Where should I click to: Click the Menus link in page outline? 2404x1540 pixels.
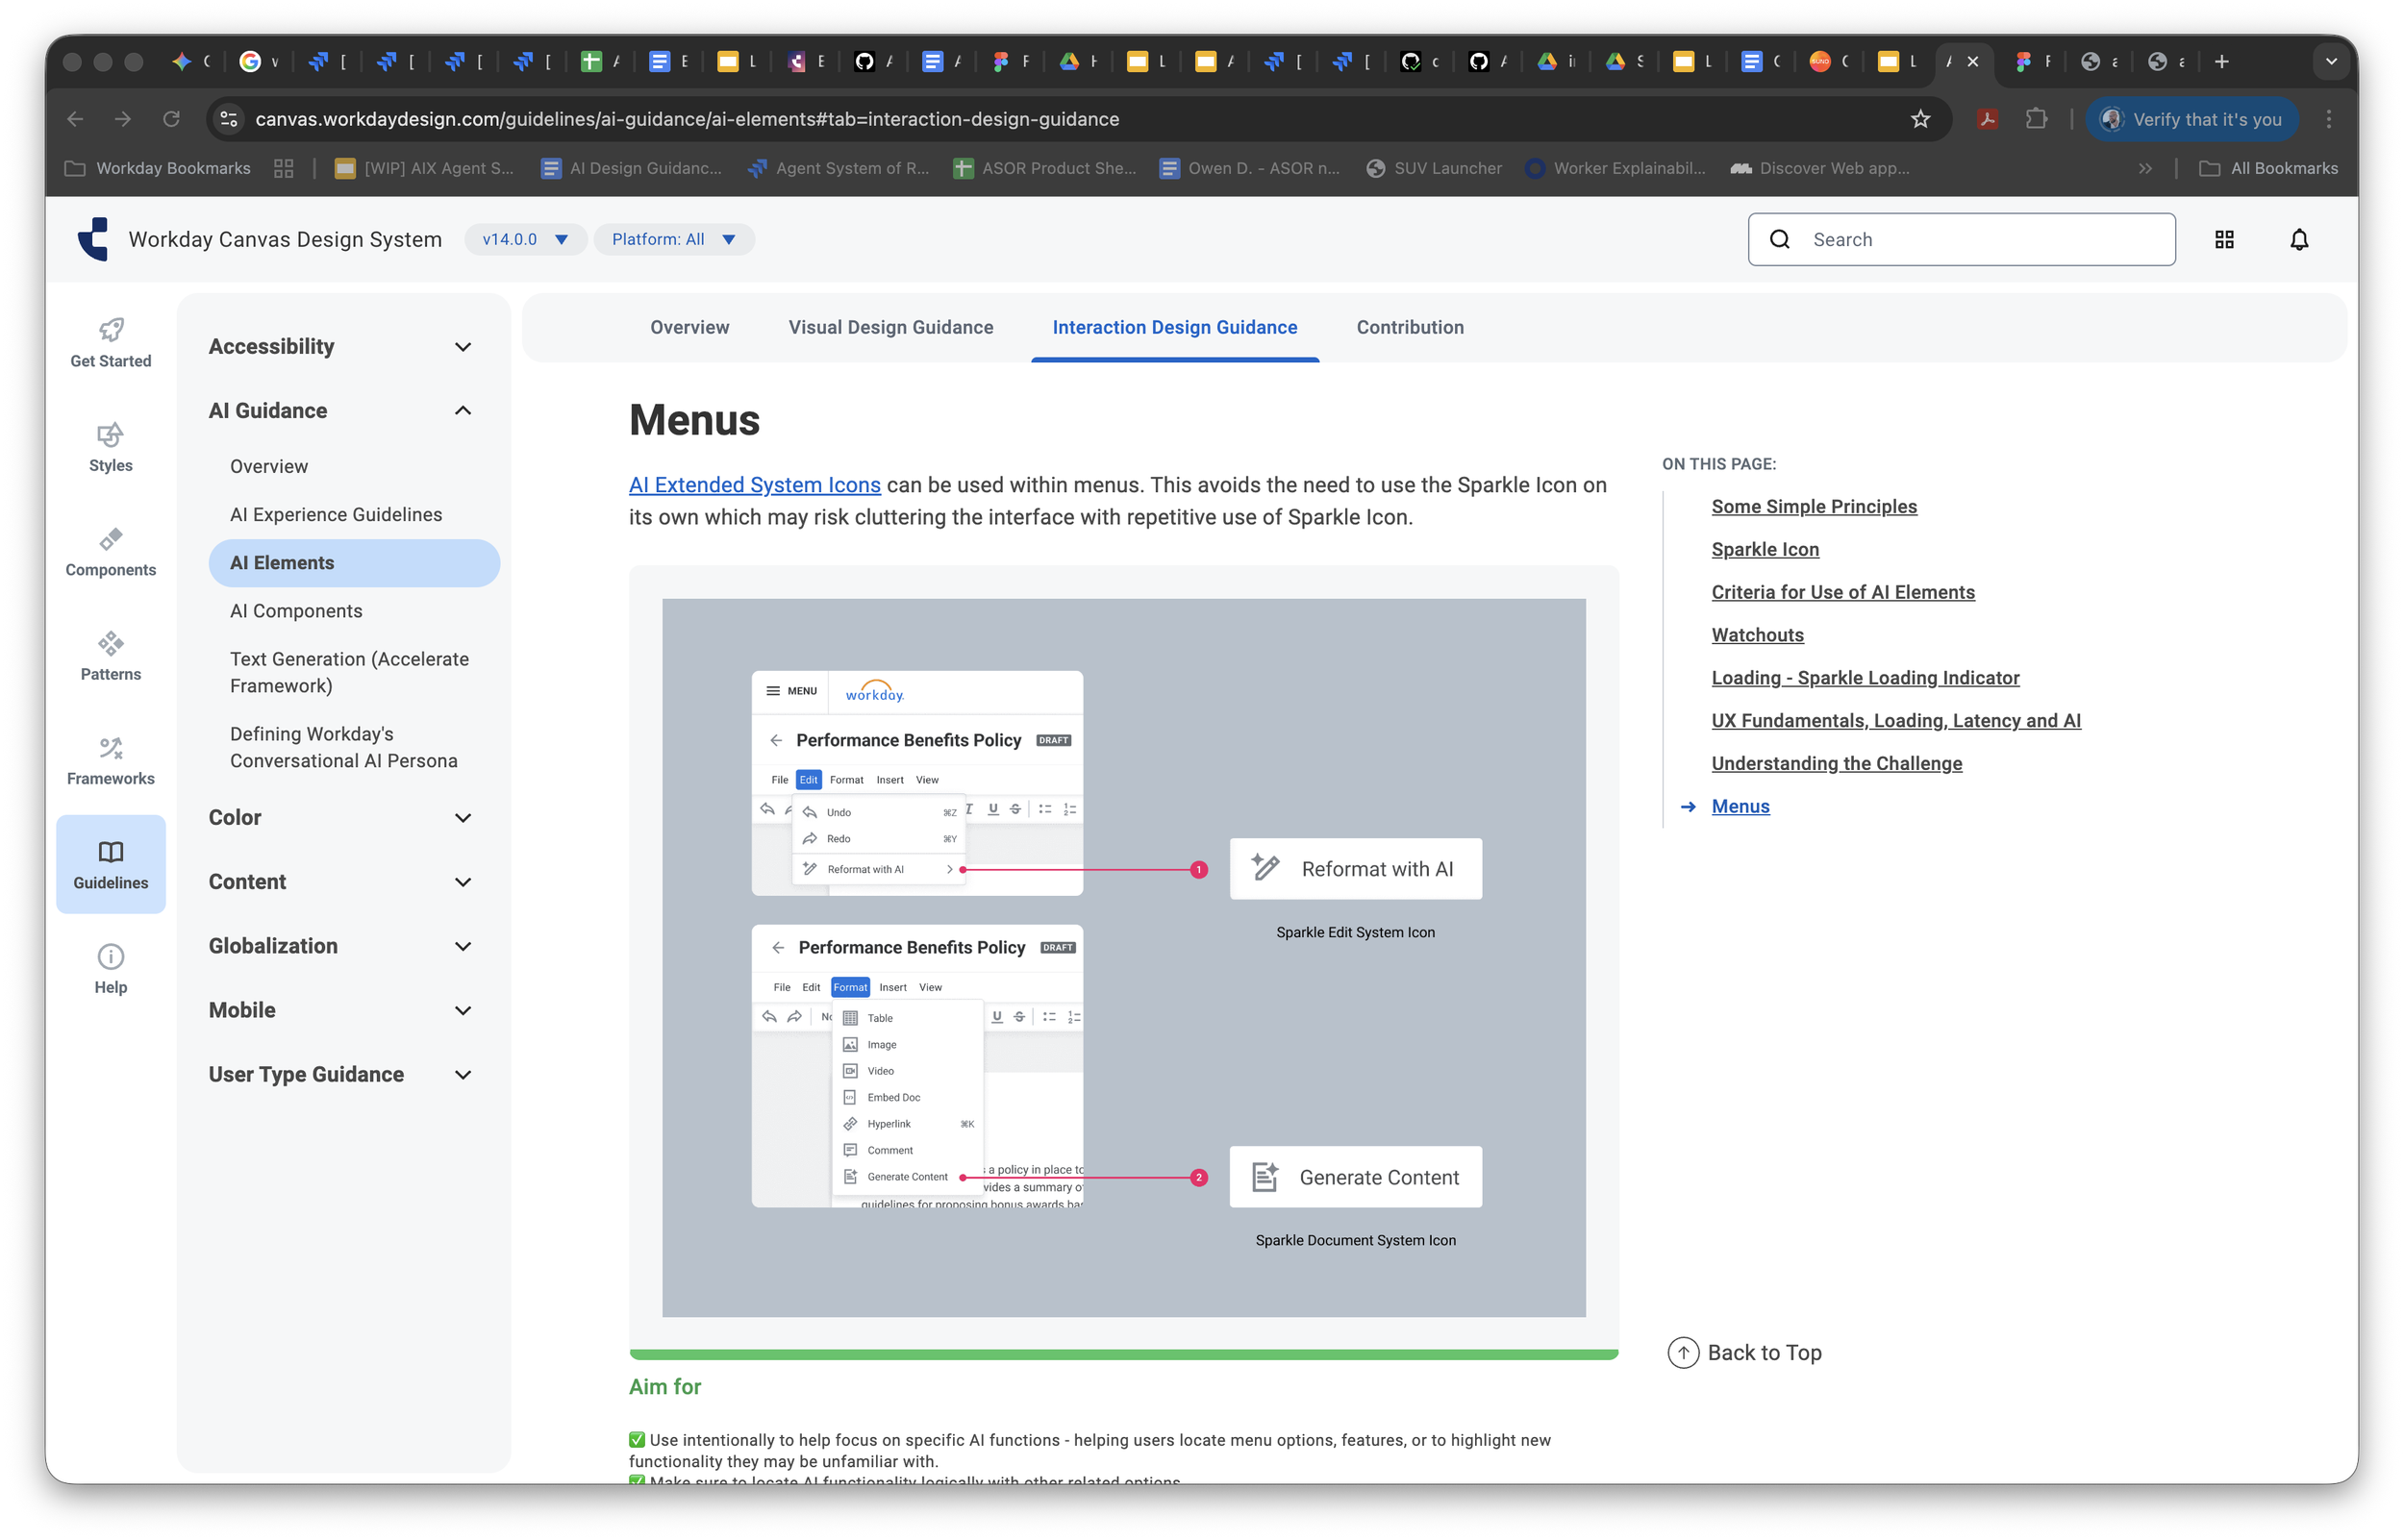(1740, 807)
